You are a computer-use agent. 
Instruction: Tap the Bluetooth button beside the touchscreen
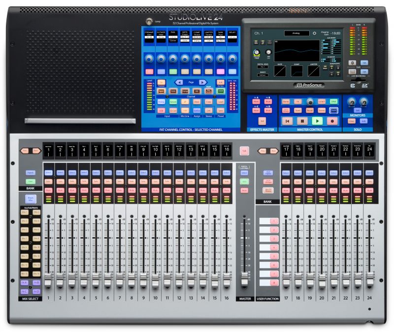(x=352, y=62)
